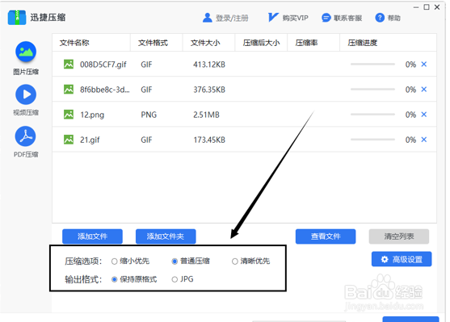The image size is (450, 322).
Task: Click the 购买VIP icon
Action: [272, 18]
